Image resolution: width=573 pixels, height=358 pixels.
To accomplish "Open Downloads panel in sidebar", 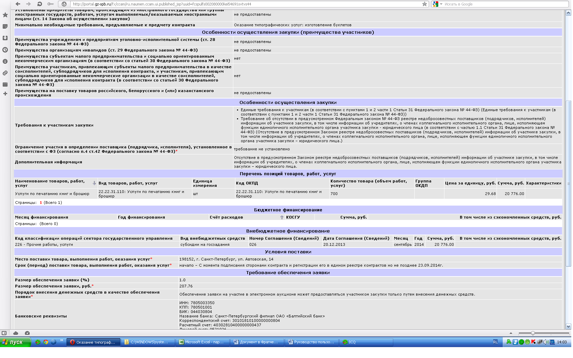I will [x=5, y=38].
